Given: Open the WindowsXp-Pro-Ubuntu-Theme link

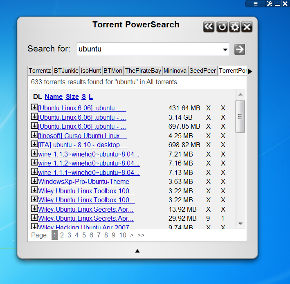Looking at the screenshot, I should point(83,181).
